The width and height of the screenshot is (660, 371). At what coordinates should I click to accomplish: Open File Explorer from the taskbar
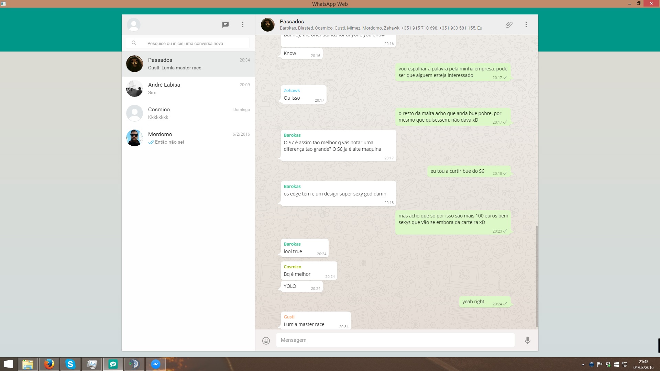click(28, 364)
